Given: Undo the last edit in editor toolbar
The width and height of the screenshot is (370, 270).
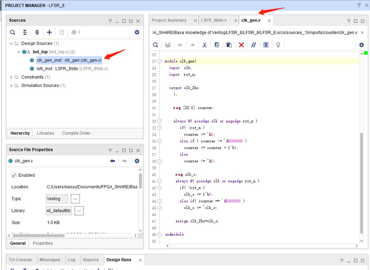Looking at the screenshot, I should point(180,45).
